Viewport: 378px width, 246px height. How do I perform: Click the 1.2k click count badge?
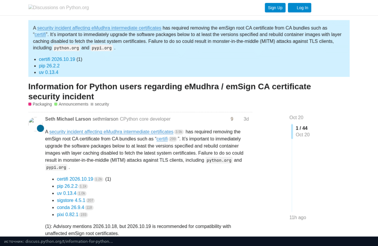point(98,179)
